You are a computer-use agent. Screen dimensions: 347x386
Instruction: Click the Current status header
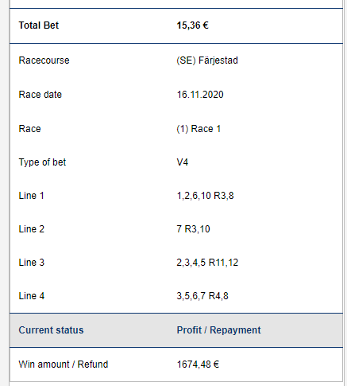51,330
